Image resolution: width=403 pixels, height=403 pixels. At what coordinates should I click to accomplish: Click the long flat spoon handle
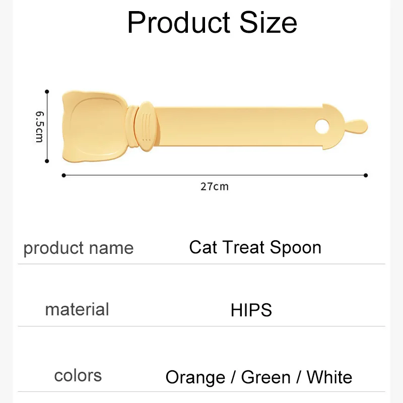point(237,126)
